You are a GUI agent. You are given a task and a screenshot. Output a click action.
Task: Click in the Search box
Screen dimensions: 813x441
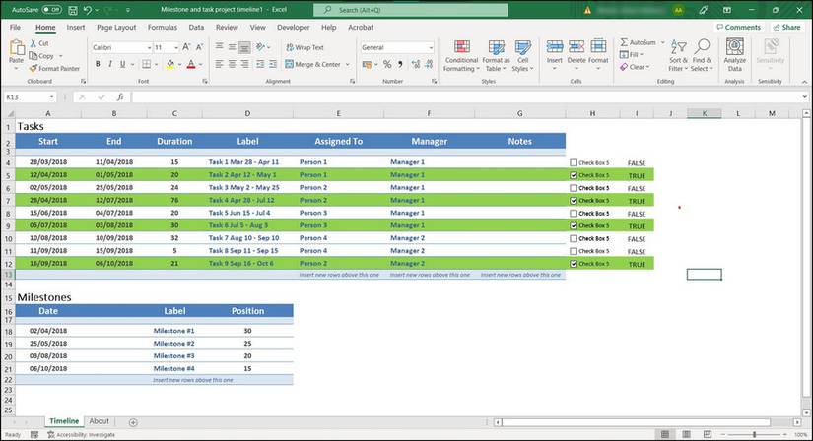411,10
